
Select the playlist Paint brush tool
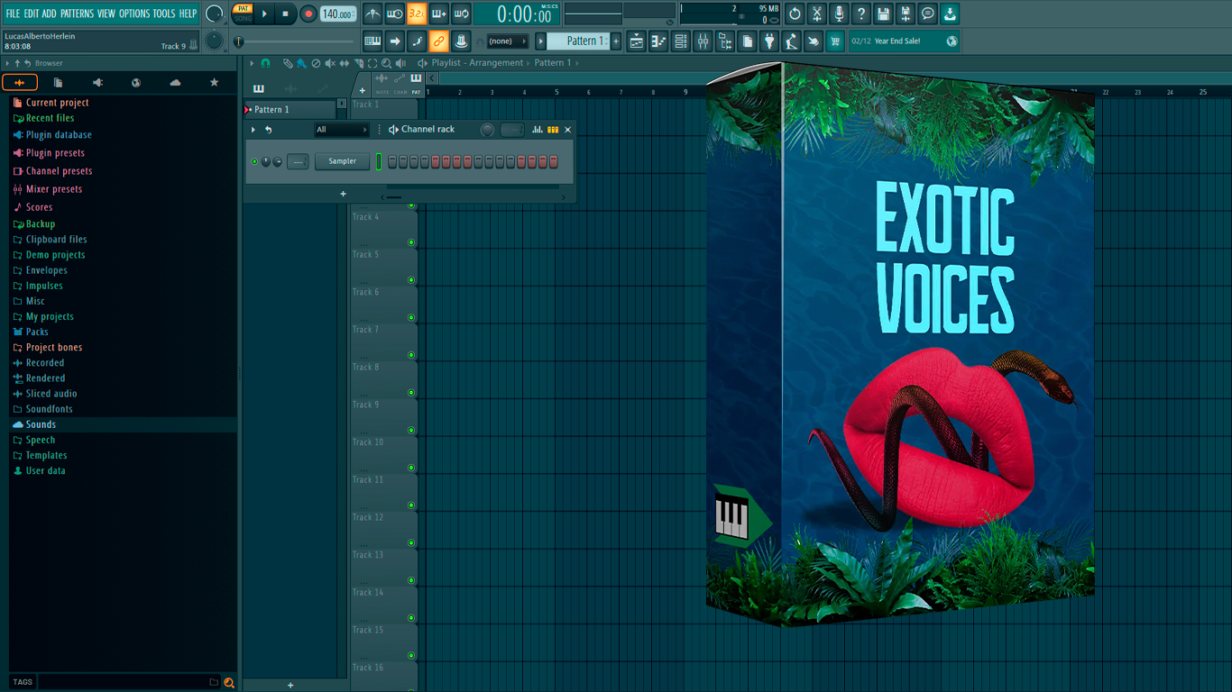pyautogui.click(x=300, y=63)
